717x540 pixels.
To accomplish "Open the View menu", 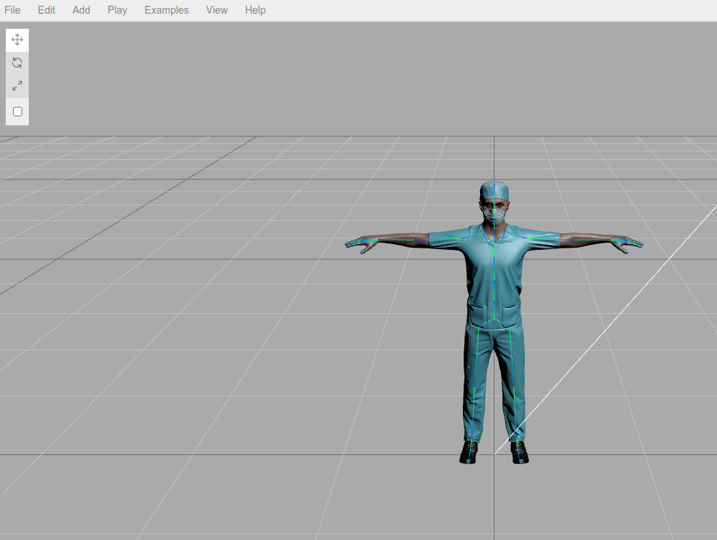I will coord(217,10).
